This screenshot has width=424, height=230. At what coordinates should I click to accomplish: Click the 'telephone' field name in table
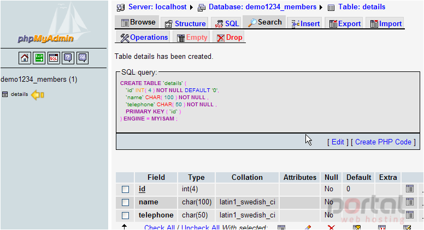coord(156,215)
